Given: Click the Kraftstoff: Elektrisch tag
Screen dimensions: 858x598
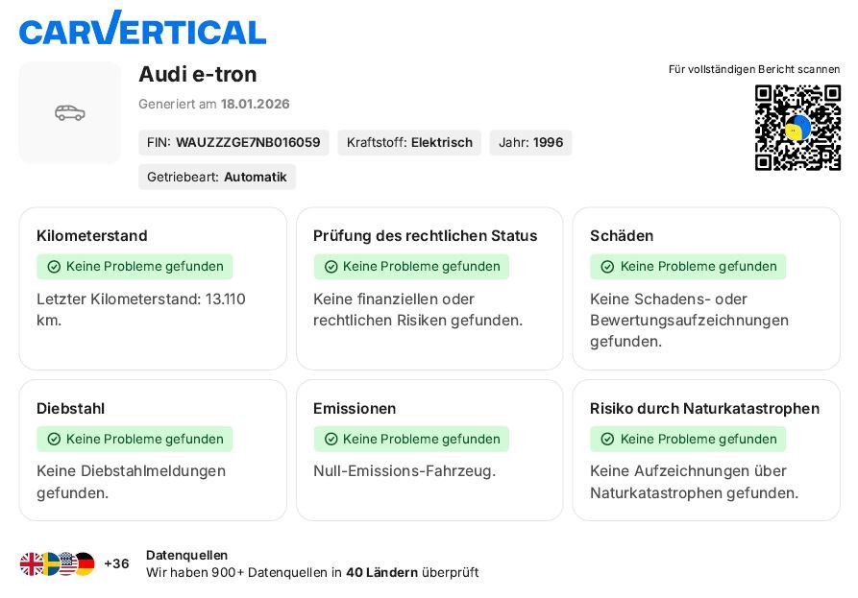Looking at the screenshot, I should point(409,143).
